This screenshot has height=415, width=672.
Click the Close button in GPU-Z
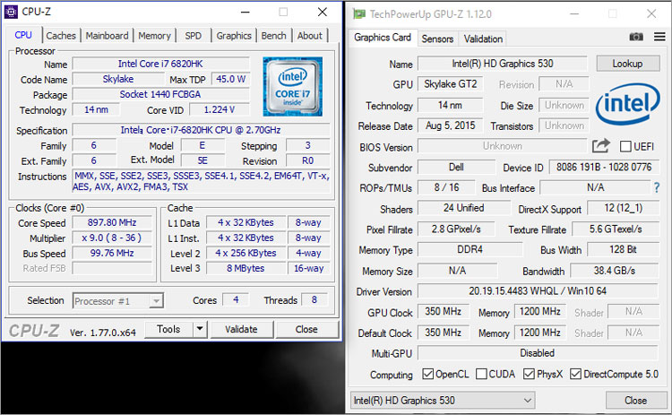click(x=635, y=401)
